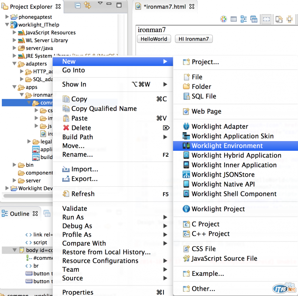Click the device preview icon in editor toolbar
The height and width of the screenshot is (296, 298).
(279, 19)
